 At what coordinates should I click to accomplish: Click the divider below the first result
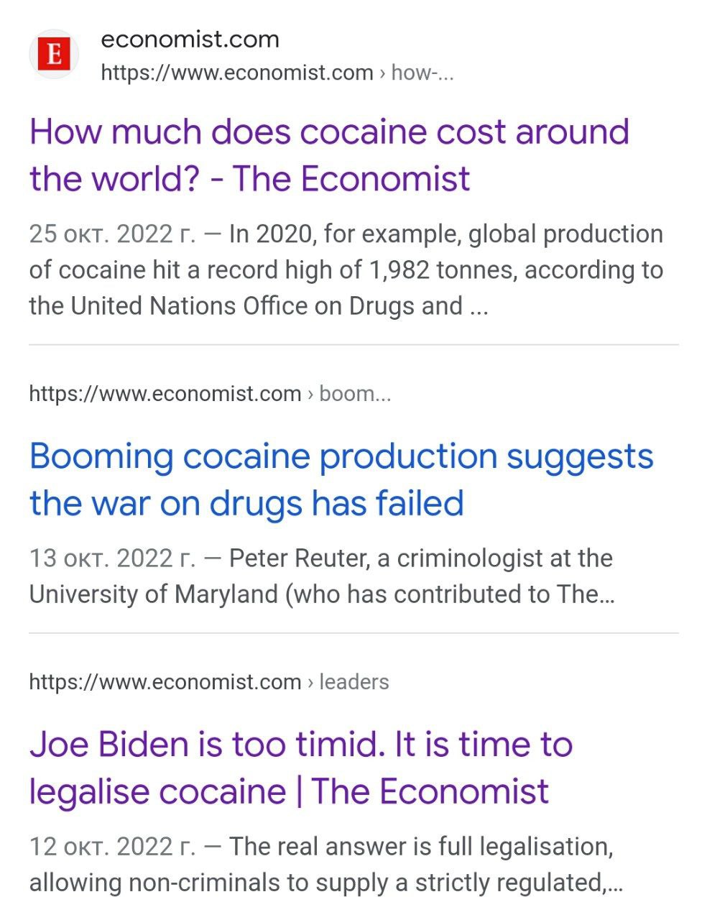(353, 345)
